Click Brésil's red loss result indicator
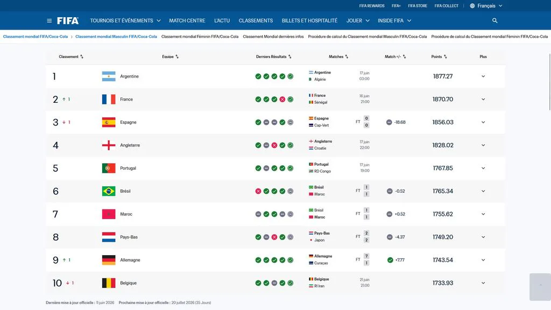551x310 pixels. point(258,191)
